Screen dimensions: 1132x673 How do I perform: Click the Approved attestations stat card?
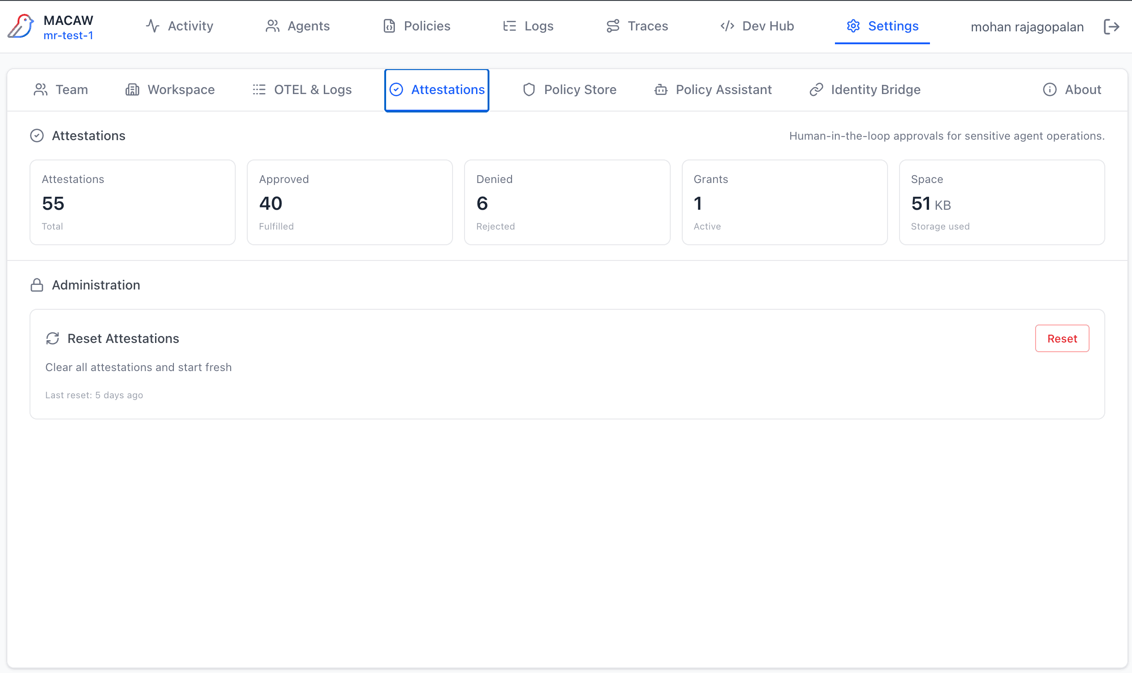coord(349,202)
